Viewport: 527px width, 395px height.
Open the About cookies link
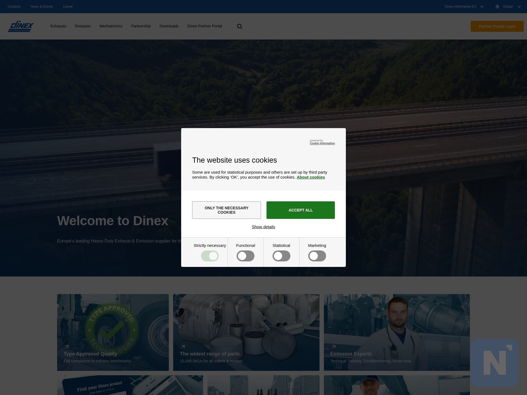point(311,177)
